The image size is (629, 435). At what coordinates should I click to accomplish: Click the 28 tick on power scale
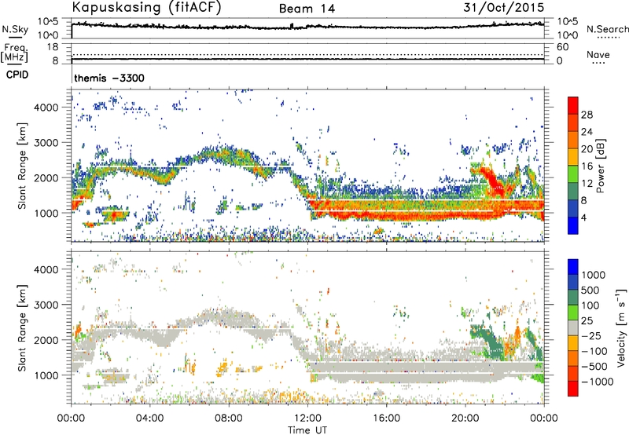coord(587,115)
